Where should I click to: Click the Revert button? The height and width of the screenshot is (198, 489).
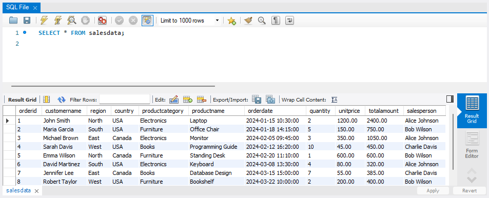point(470,190)
